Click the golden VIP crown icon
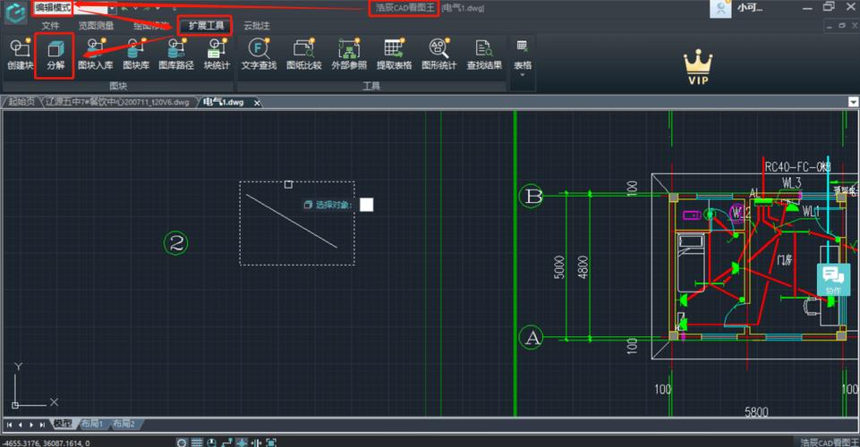This screenshot has width=860, height=447. 698,67
